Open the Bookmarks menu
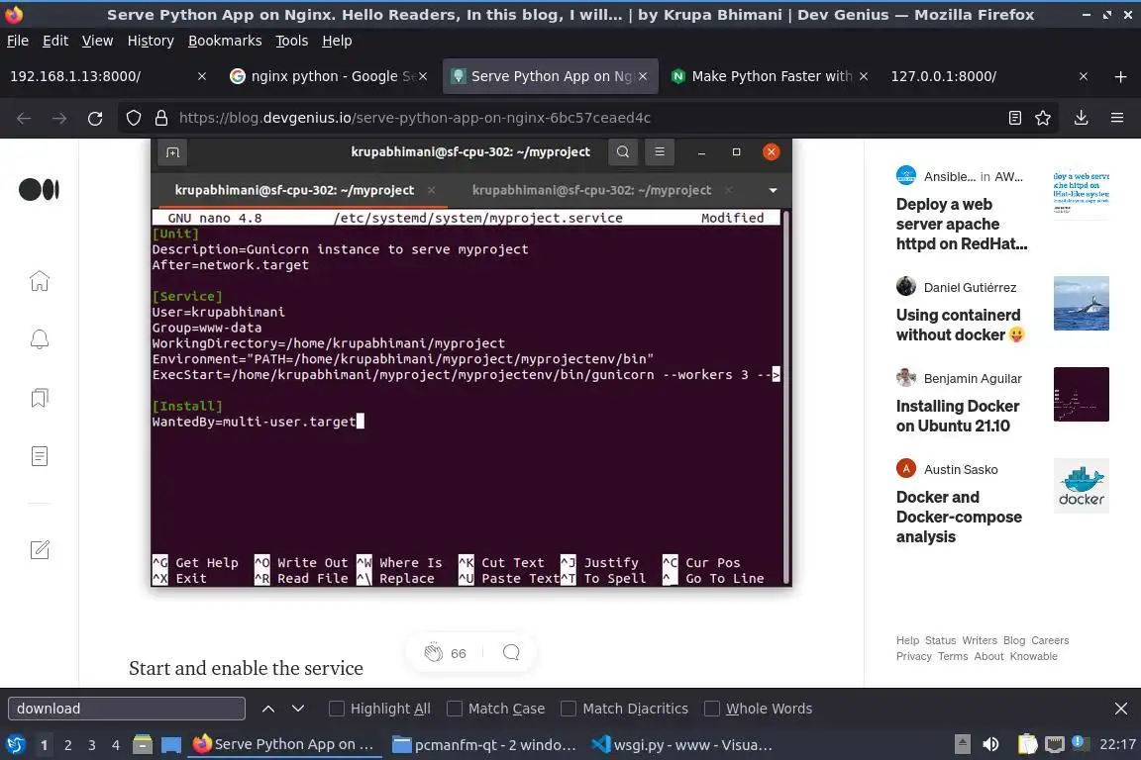The width and height of the screenshot is (1141, 760). (225, 41)
